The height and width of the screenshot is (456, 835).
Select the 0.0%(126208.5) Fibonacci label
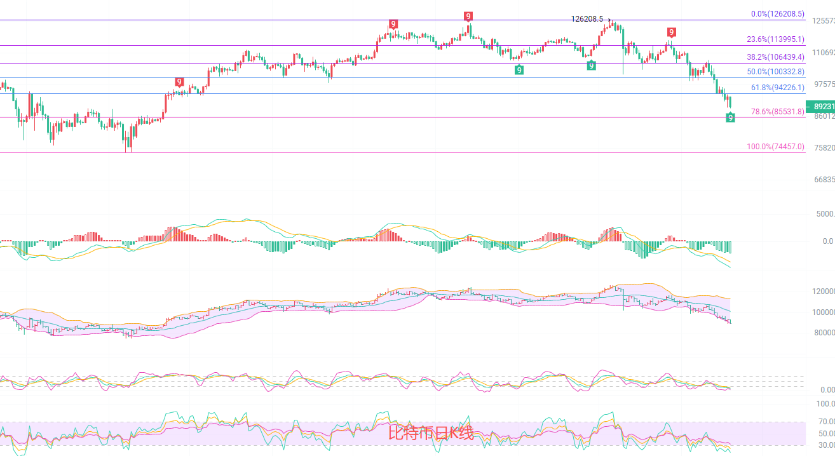coord(777,13)
